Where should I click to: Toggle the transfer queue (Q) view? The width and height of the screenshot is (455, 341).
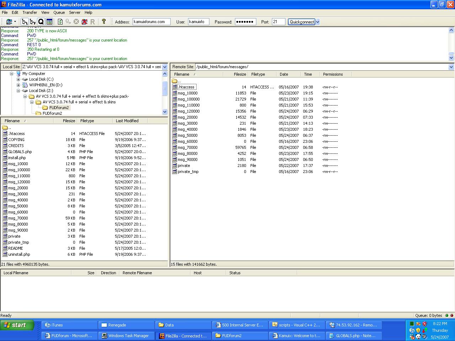41,22
